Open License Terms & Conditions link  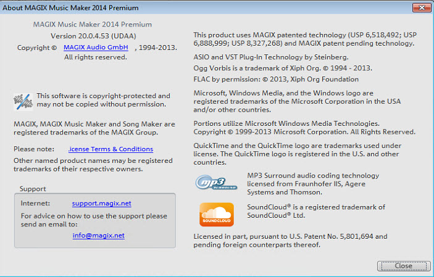111,149
